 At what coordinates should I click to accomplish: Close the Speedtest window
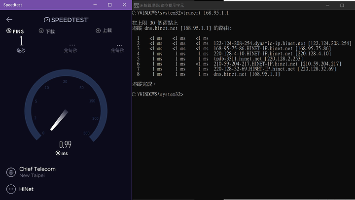(124, 5)
